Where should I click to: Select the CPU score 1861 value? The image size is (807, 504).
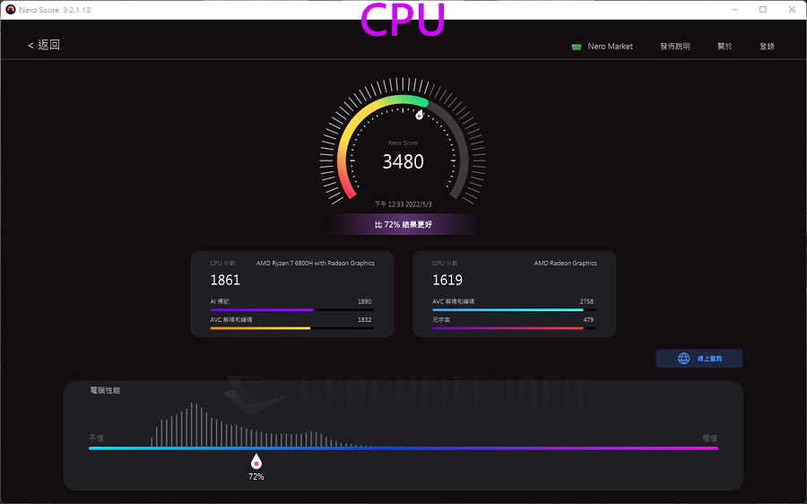pyautogui.click(x=225, y=281)
